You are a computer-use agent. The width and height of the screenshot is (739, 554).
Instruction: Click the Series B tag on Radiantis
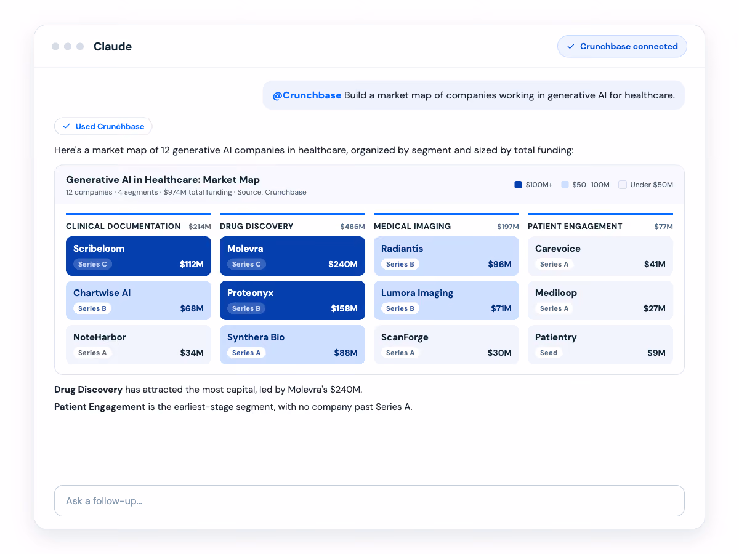[400, 264]
